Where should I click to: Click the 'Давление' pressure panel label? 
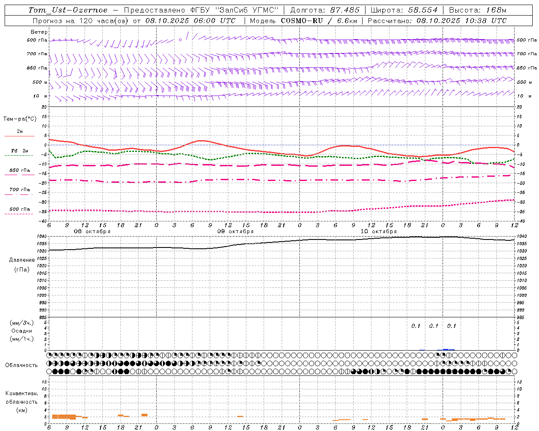point(21,260)
